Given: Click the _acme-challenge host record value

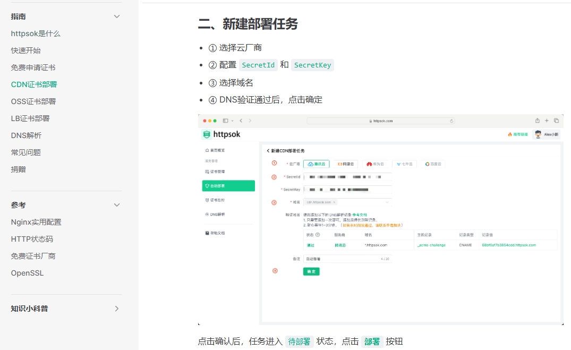Looking at the screenshot, I should (x=431, y=245).
